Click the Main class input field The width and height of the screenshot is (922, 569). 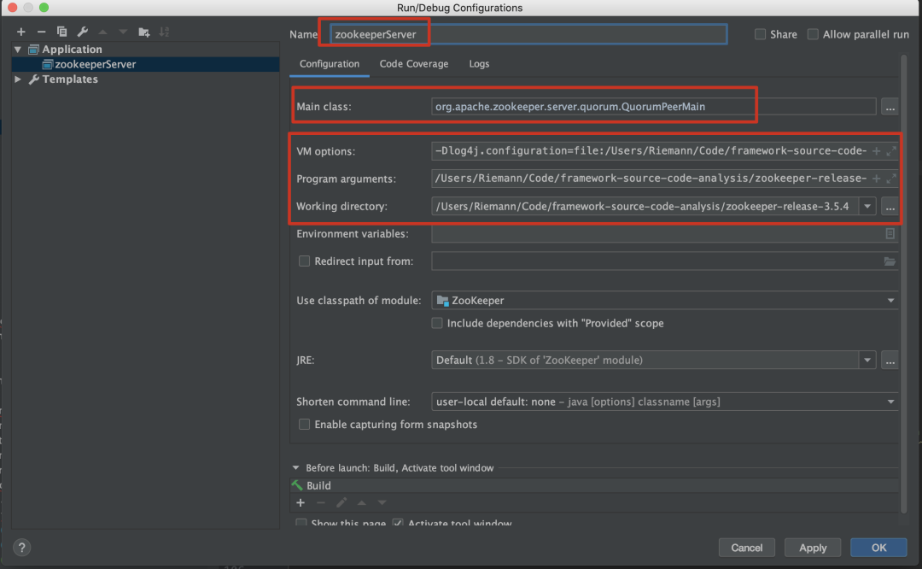[653, 107]
